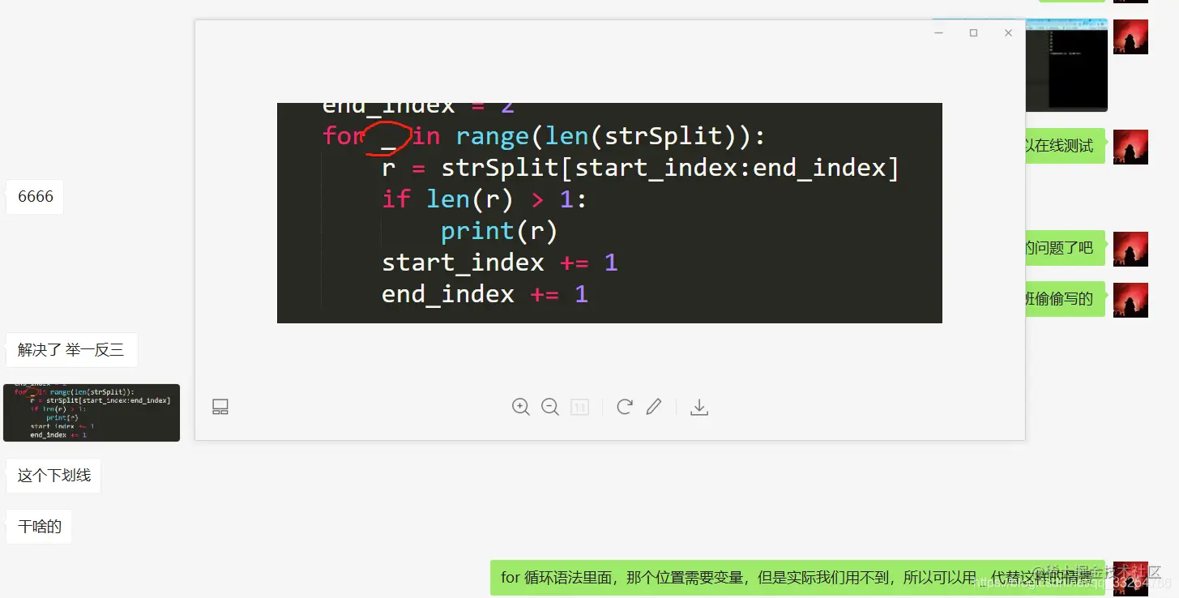Select the '的问题了吧' green message
The image size is (1179, 598).
[x=1065, y=248]
